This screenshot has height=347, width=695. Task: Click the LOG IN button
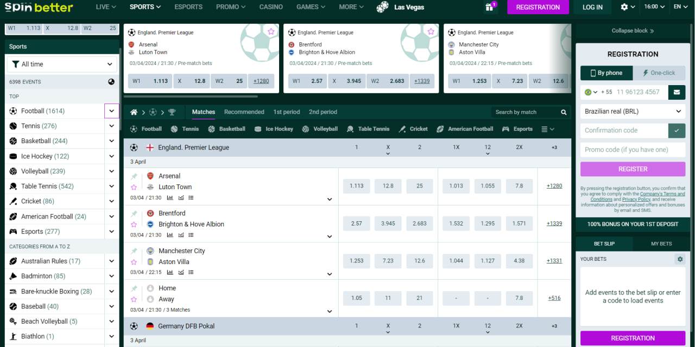(592, 7)
